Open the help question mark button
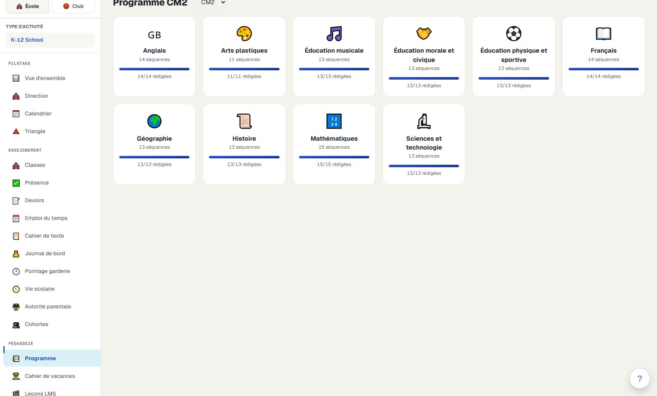The width and height of the screenshot is (657, 396). coord(640,378)
